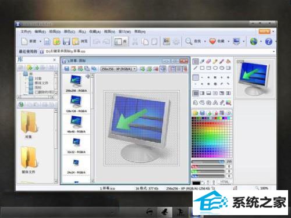The image size is (291, 218).
Task: Open the recently used files dropdown arrow
Action: pos(274,52)
